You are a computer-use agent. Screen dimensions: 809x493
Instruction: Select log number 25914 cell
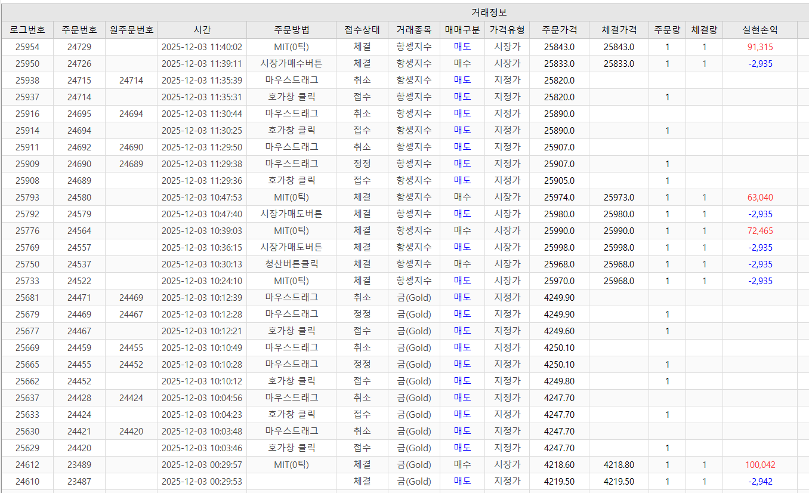click(27, 130)
